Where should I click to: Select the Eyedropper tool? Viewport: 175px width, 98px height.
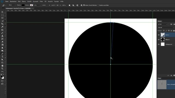click(x=2, y=27)
